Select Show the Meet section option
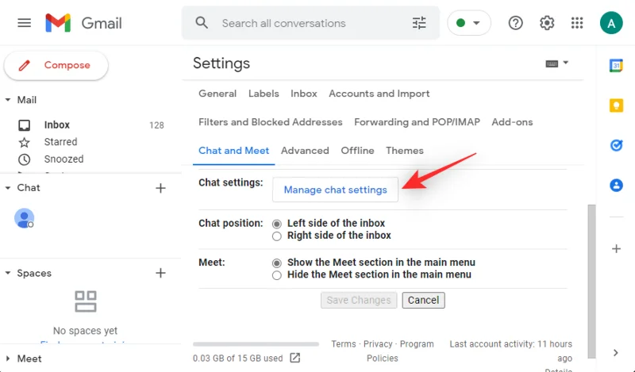Viewport: 635px width, 372px height. (276, 263)
